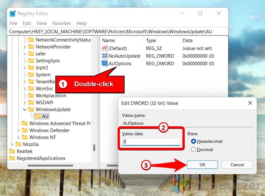Screen dimensions: 265x196
Task: Click the NetworkConnectivityStatus folder icon
Action: tap(31, 40)
